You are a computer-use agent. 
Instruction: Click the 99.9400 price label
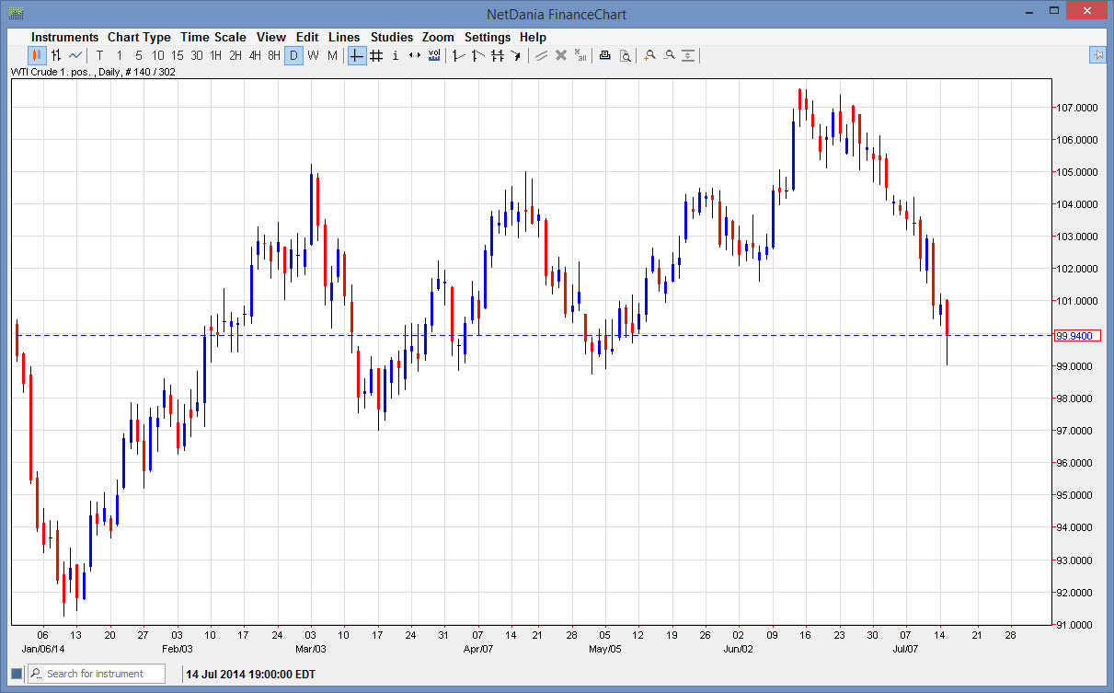1078,335
